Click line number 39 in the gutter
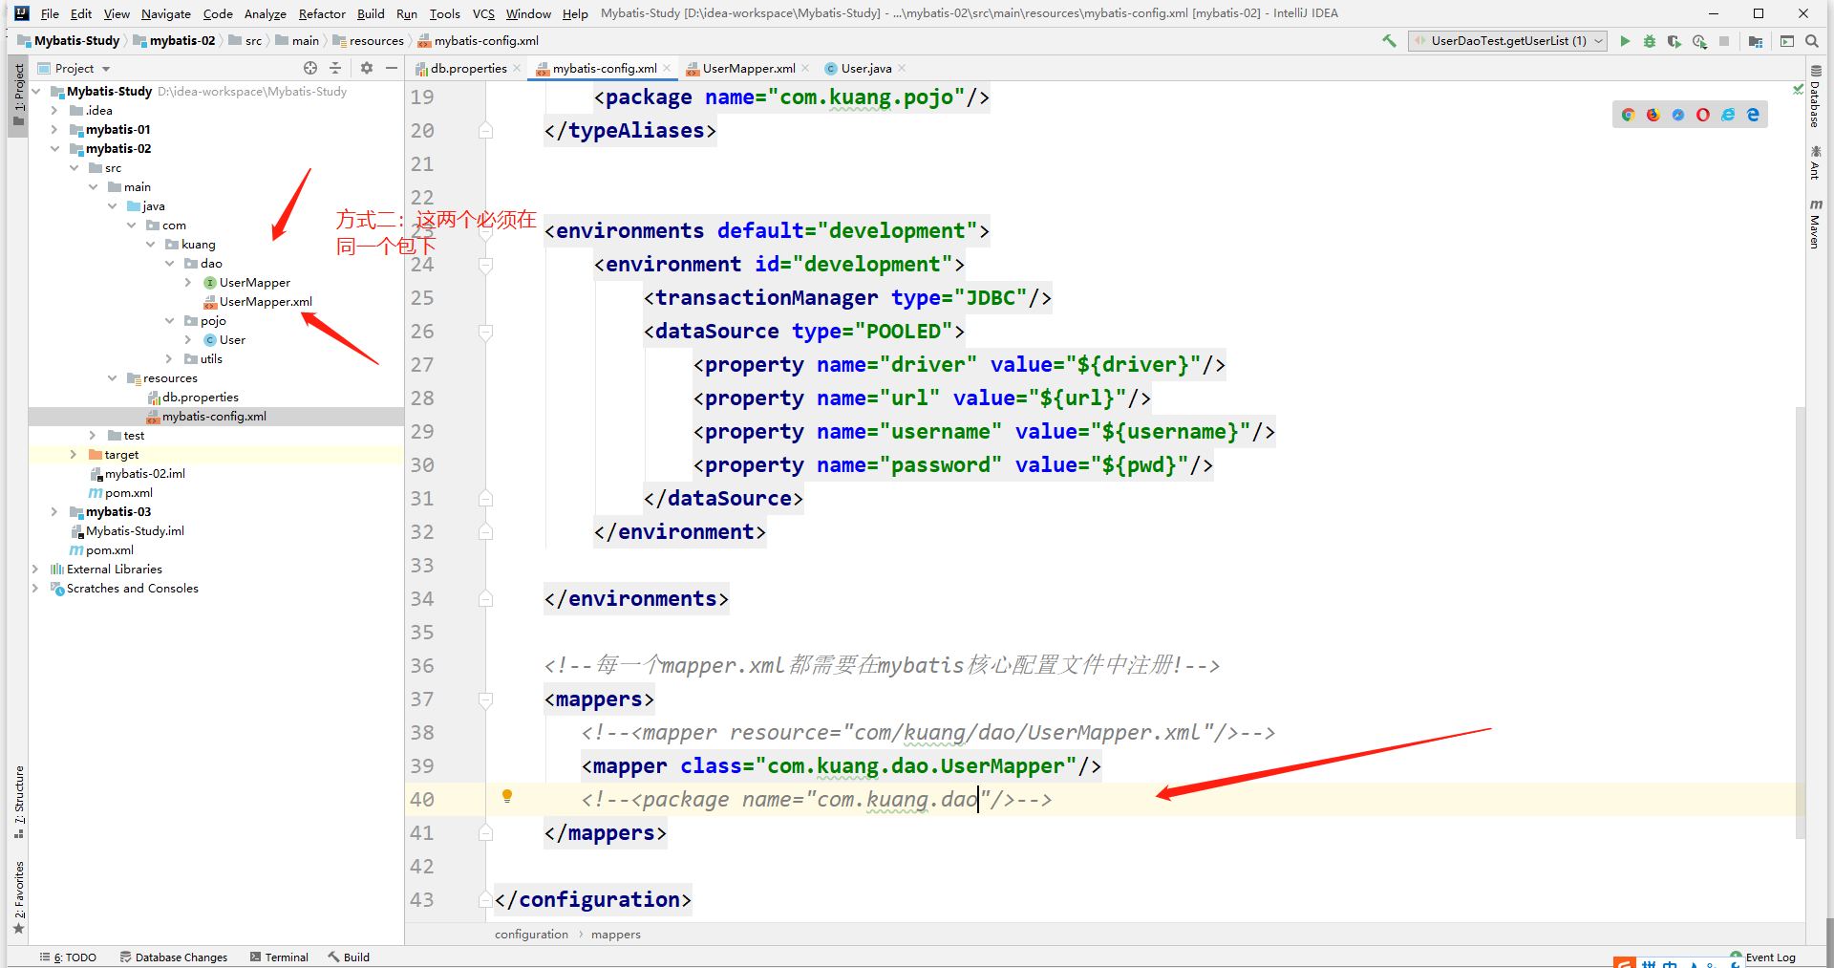The image size is (1834, 968). click(422, 766)
